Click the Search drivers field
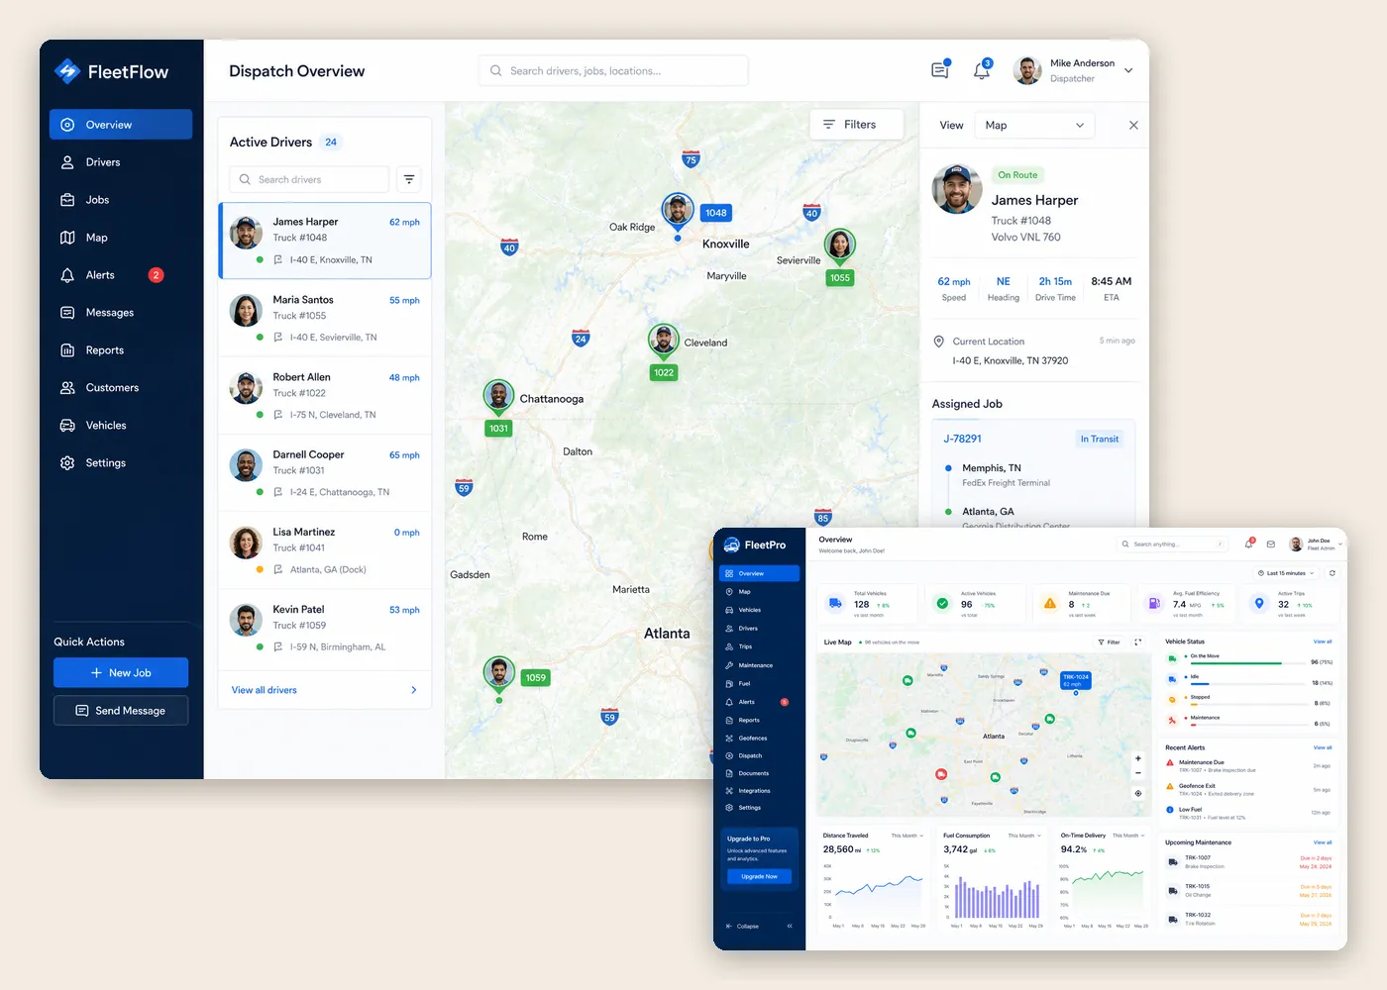Screen dimensions: 1387x990 [x=309, y=179]
